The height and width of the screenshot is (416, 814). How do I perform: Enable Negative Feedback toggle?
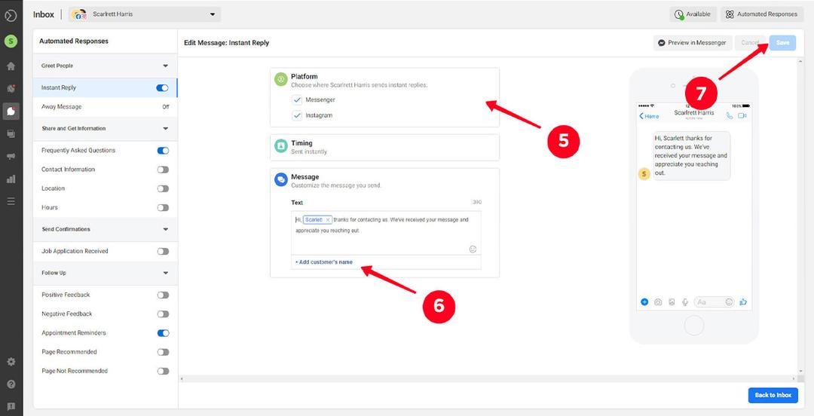[163, 314]
